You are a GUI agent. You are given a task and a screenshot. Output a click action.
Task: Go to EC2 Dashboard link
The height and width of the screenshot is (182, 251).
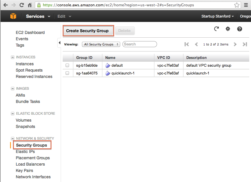point(30,32)
